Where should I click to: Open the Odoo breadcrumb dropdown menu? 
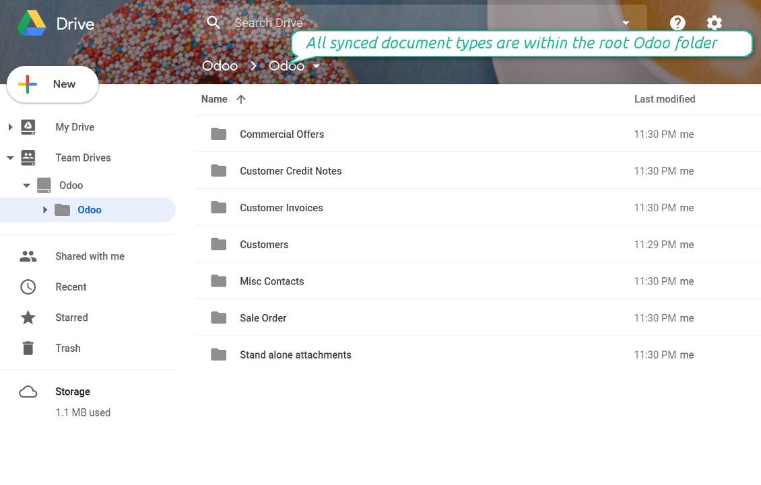tap(317, 66)
